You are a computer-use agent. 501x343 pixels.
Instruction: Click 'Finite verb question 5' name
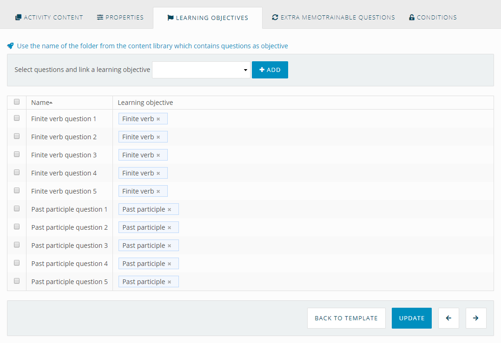coord(64,191)
